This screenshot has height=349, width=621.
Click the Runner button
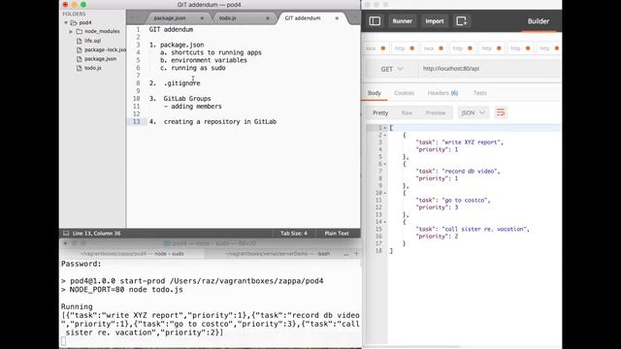pyautogui.click(x=403, y=21)
